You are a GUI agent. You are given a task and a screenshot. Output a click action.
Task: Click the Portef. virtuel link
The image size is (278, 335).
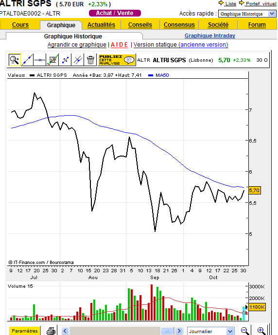coord(261,3)
